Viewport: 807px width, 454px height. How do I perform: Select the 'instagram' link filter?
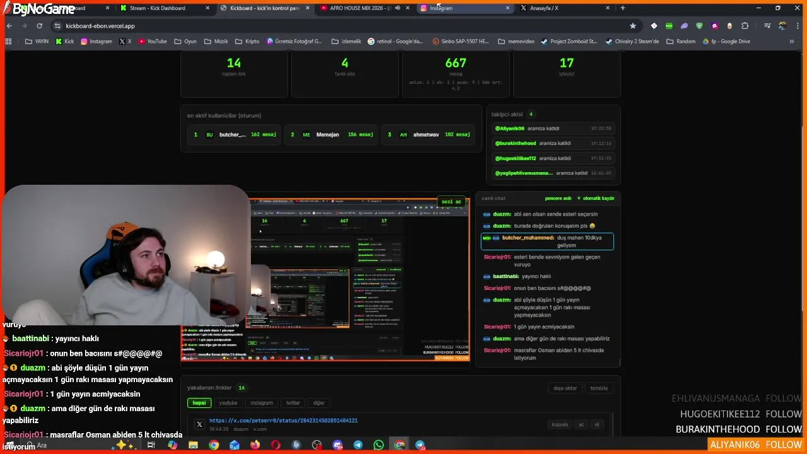[x=262, y=403]
